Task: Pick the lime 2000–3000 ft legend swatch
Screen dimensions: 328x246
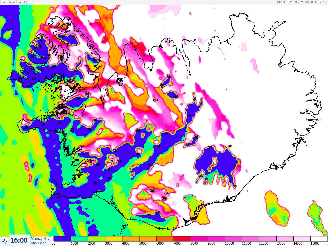Action: click(x=96, y=239)
